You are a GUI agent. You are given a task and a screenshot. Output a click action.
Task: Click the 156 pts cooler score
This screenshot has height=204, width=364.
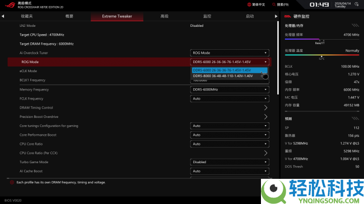(x=353, y=136)
